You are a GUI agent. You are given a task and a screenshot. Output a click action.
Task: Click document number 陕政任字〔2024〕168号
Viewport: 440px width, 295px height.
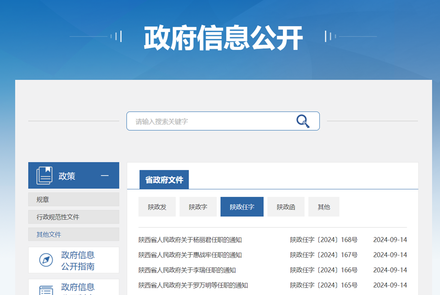(324, 240)
